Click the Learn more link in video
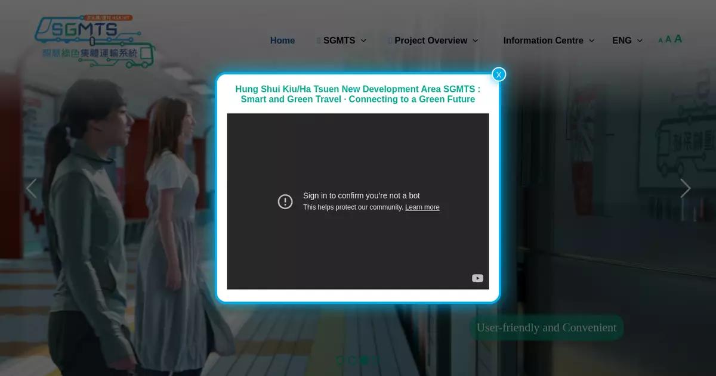The width and height of the screenshot is (716, 376). (x=422, y=207)
